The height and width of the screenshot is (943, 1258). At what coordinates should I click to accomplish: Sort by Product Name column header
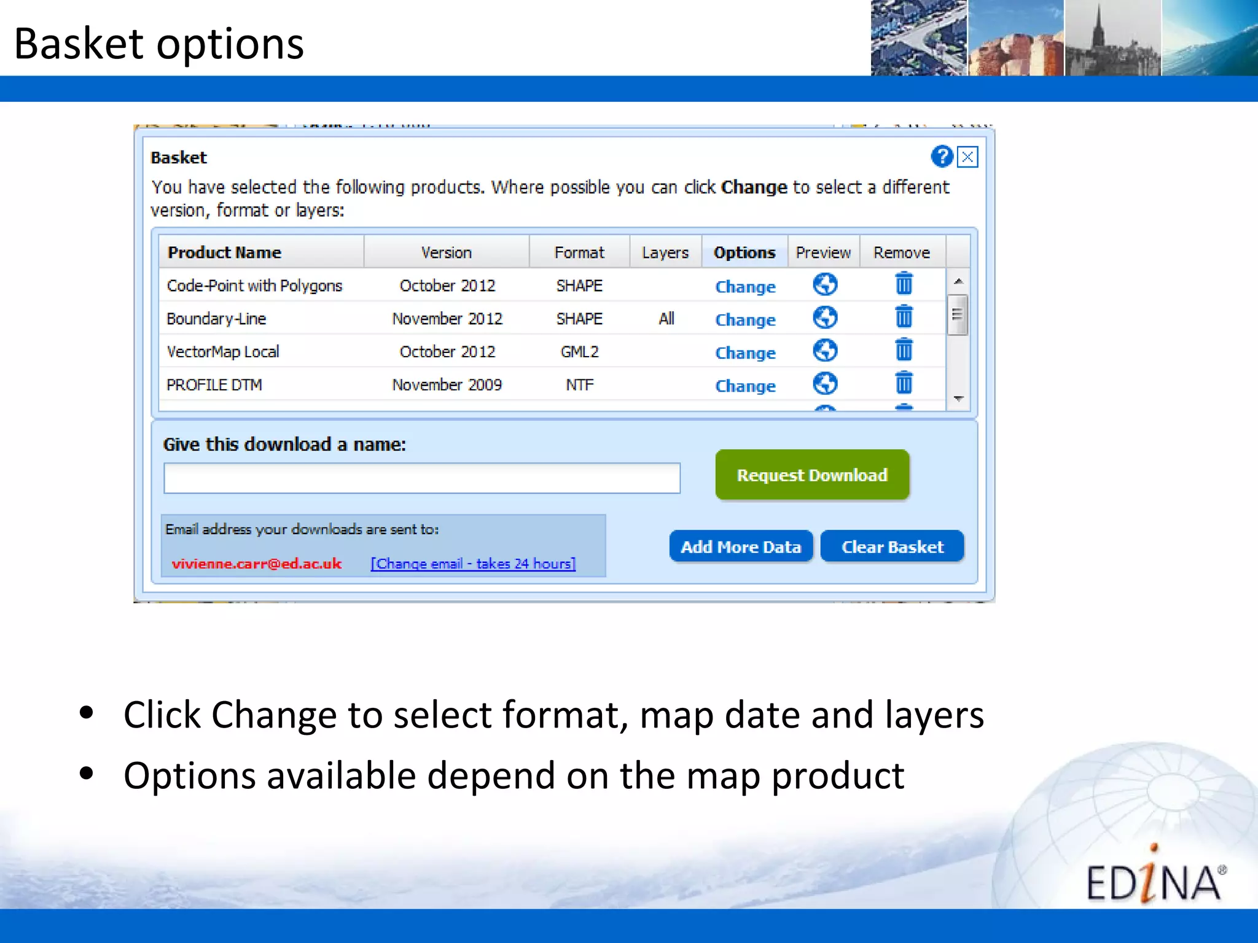point(261,252)
